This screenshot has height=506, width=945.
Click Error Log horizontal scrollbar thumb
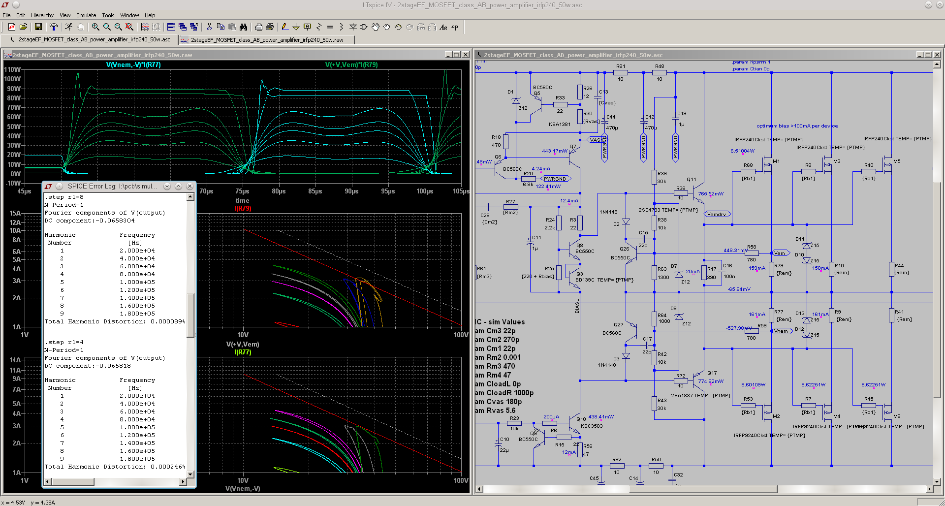pyautogui.click(x=73, y=481)
